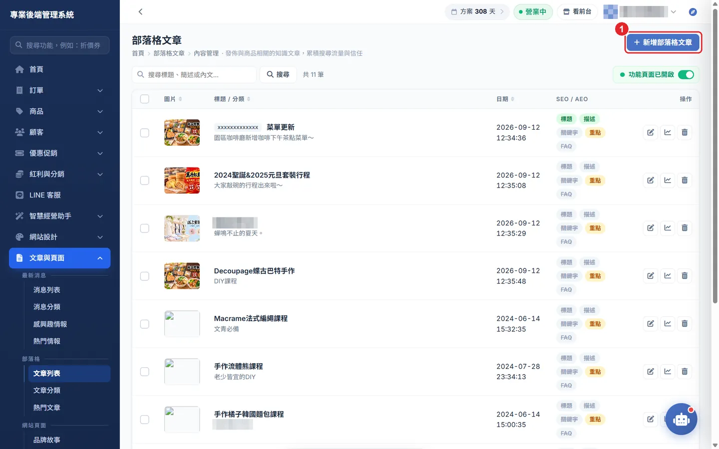Select the 手作橘子韓國麵包課程 row checkbox
Viewport: 719px width, 449px height.
[x=145, y=420]
